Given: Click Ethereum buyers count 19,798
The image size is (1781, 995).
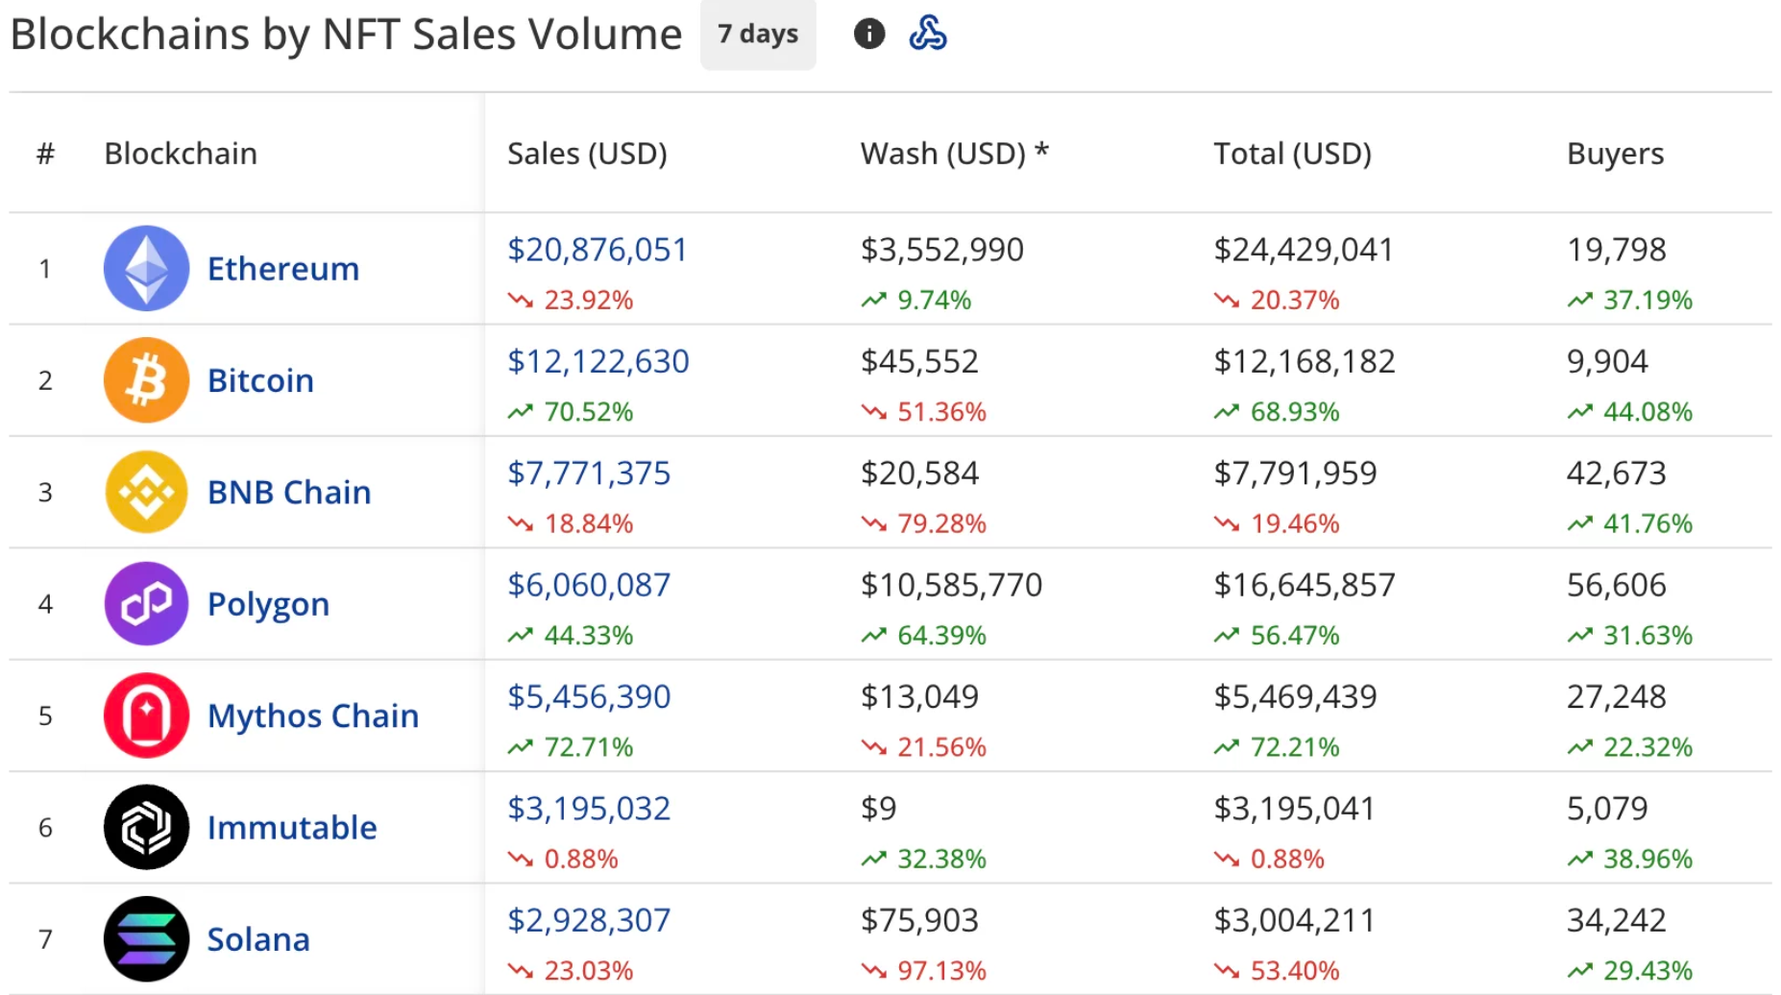Looking at the screenshot, I should coord(1617,250).
